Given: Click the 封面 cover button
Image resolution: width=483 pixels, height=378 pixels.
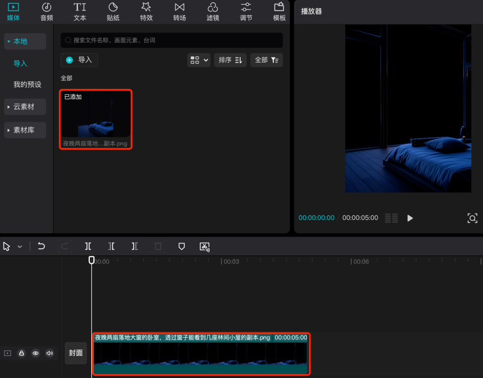Looking at the screenshot, I should 76,353.
